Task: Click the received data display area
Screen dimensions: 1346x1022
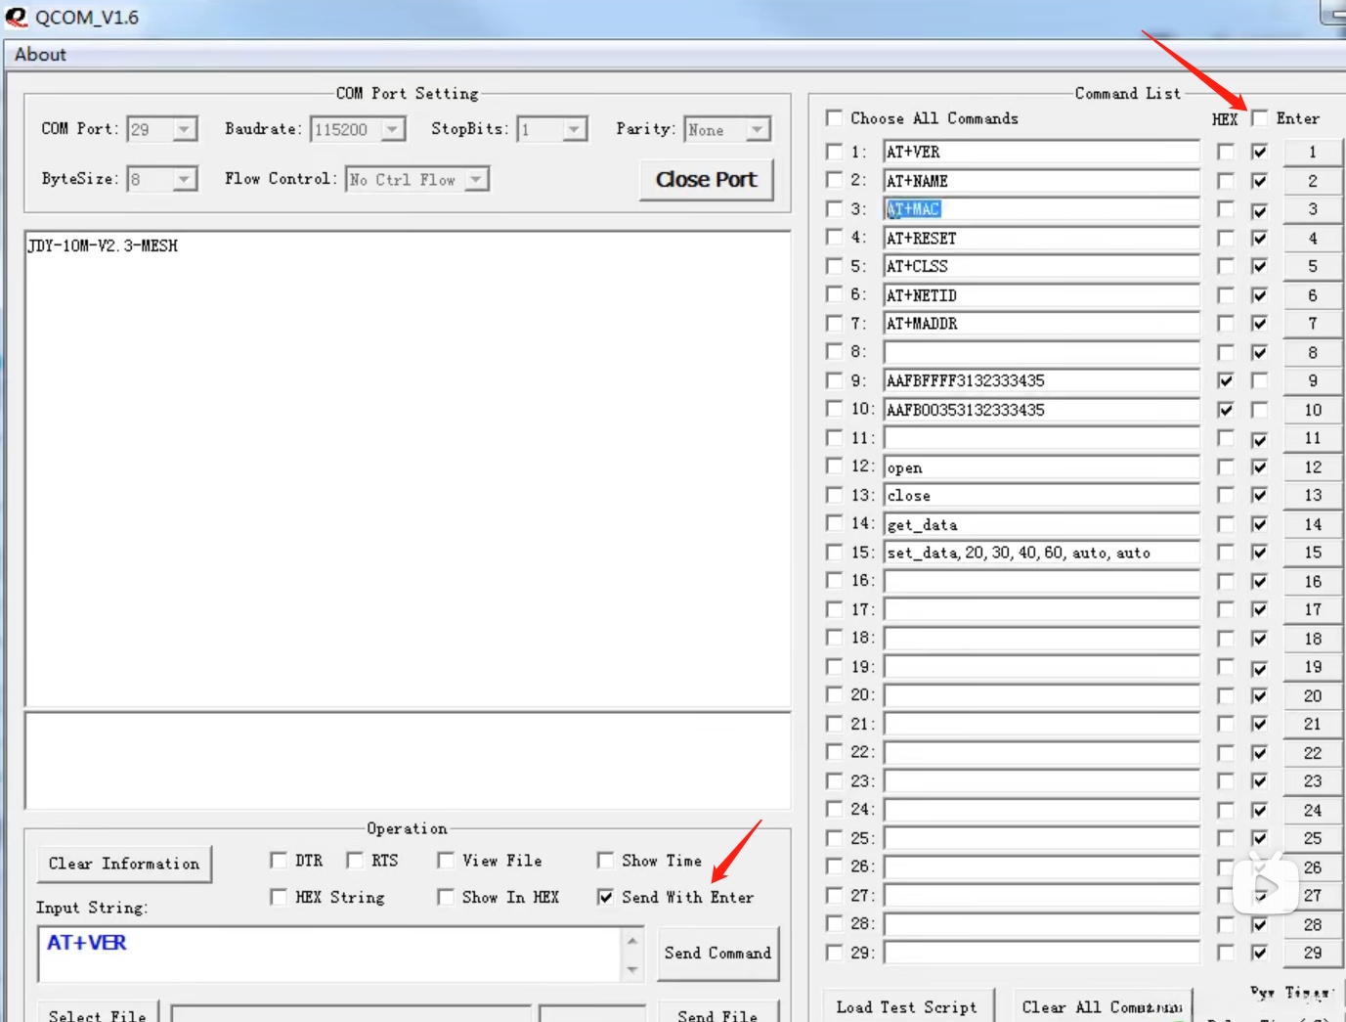Action: click(408, 469)
